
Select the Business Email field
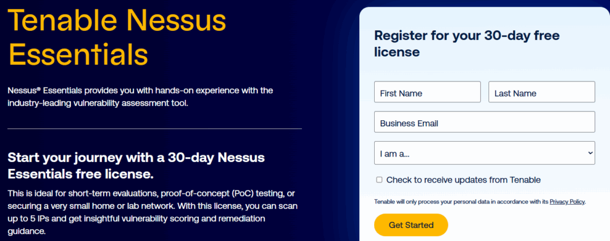click(x=484, y=122)
